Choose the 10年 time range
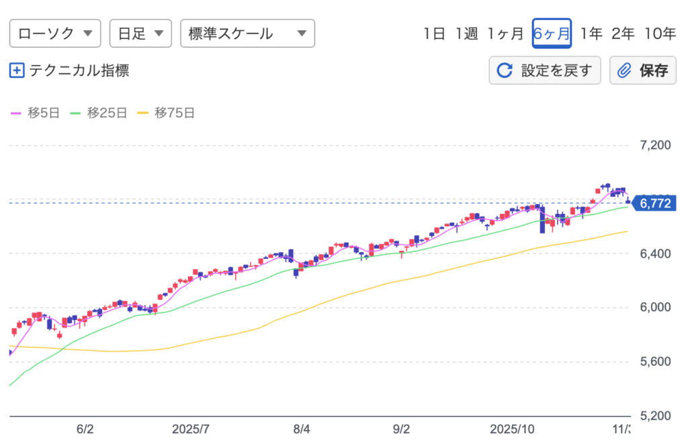 pos(660,34)
